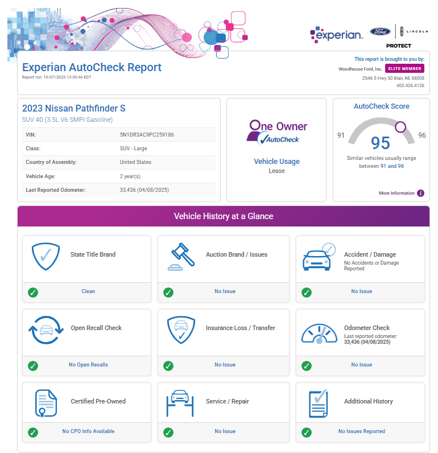438x453 pixels.
Task: Click the State Title Brand shield icon
Action: [44, 257]
